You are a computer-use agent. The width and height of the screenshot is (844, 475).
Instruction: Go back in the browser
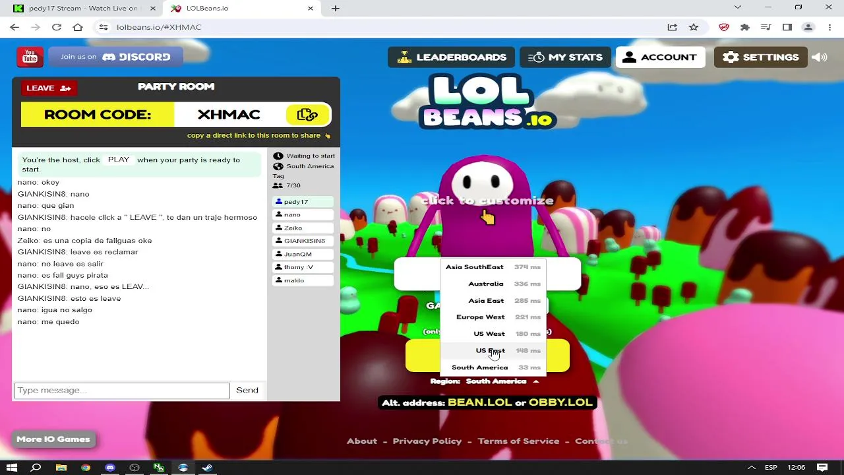[15, 27]
